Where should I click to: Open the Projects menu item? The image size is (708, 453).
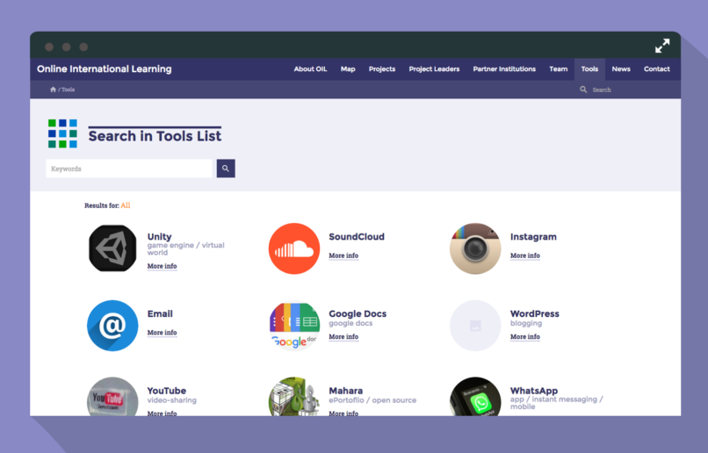tap(382, 69)
